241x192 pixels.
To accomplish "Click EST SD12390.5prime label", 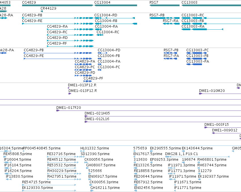I will [95, 154].
